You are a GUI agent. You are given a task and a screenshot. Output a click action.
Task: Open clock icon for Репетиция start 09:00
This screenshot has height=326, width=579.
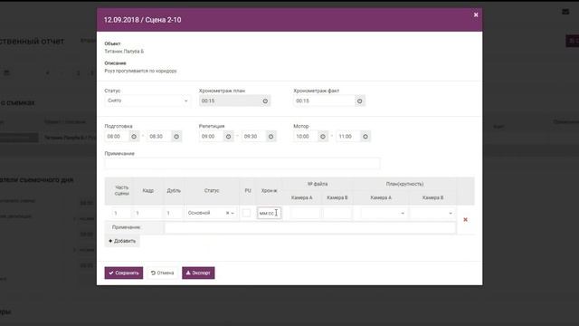(228, 137)
